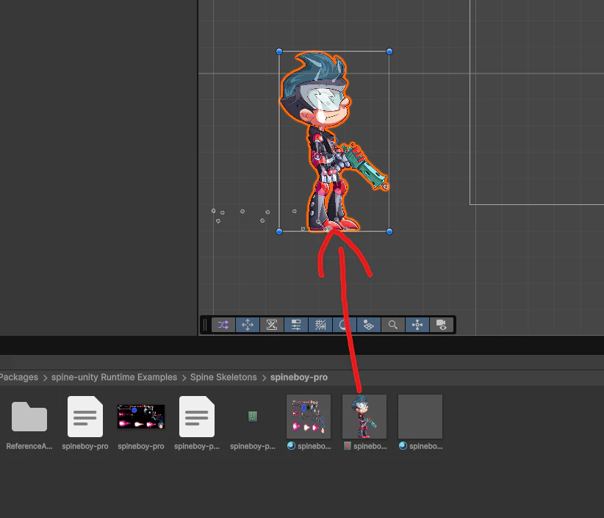Click the top-left blue rect handle of spineboy

click(x=279, y=51)
